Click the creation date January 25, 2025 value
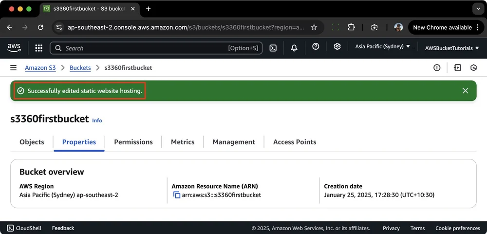The image size is (487, 234). 379,195
